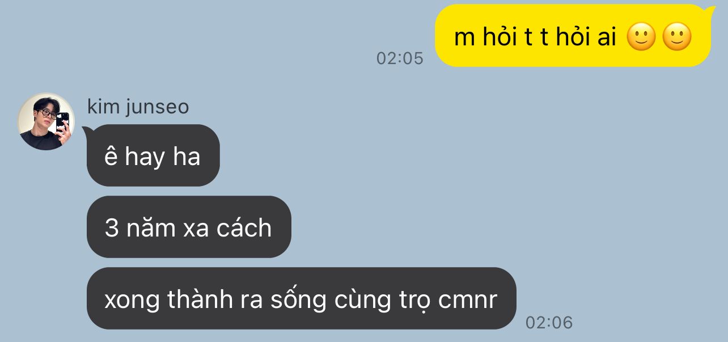Tap the first smiley emoji in yellow bubble

[641, 37]
